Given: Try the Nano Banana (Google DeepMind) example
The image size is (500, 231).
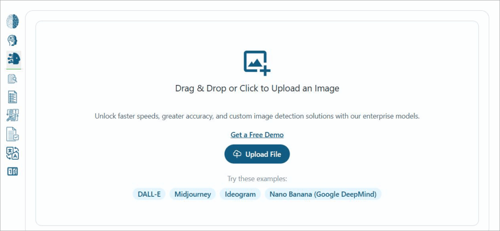Looking at the screenshot, I should tap(323, 194).
